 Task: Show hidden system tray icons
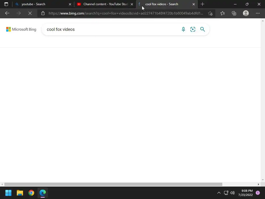pyautogui.click(x=219, y=193)
